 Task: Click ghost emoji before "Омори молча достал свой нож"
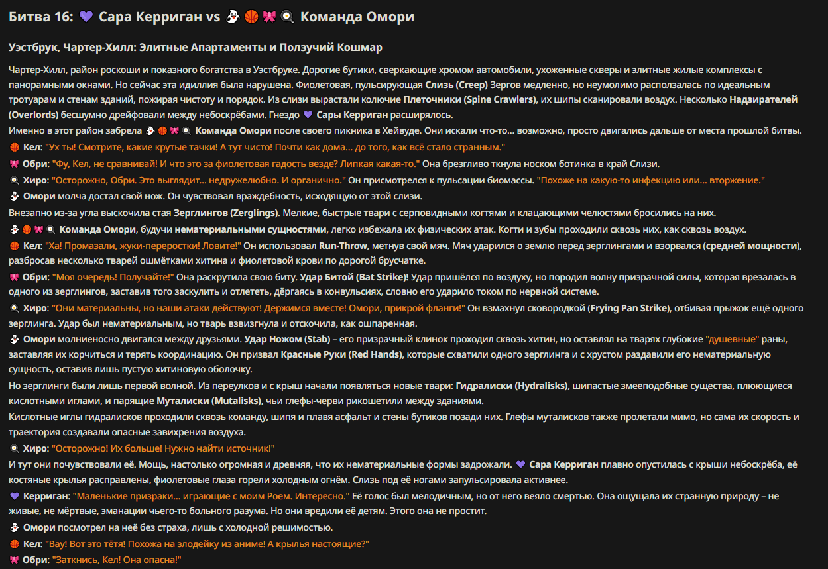pyautogui.click(x=15, y=197)
